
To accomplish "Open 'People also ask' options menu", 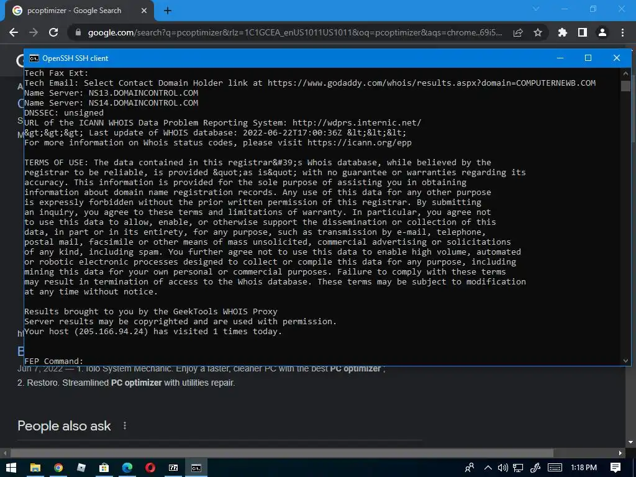I will (125, 425).
